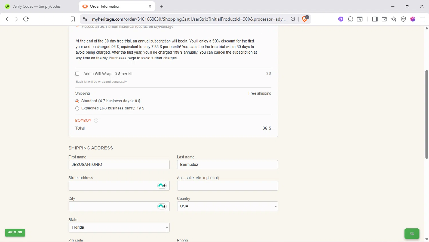Click the Apt., suite optional field
The image size is (429, 242).
click(227, 185)
